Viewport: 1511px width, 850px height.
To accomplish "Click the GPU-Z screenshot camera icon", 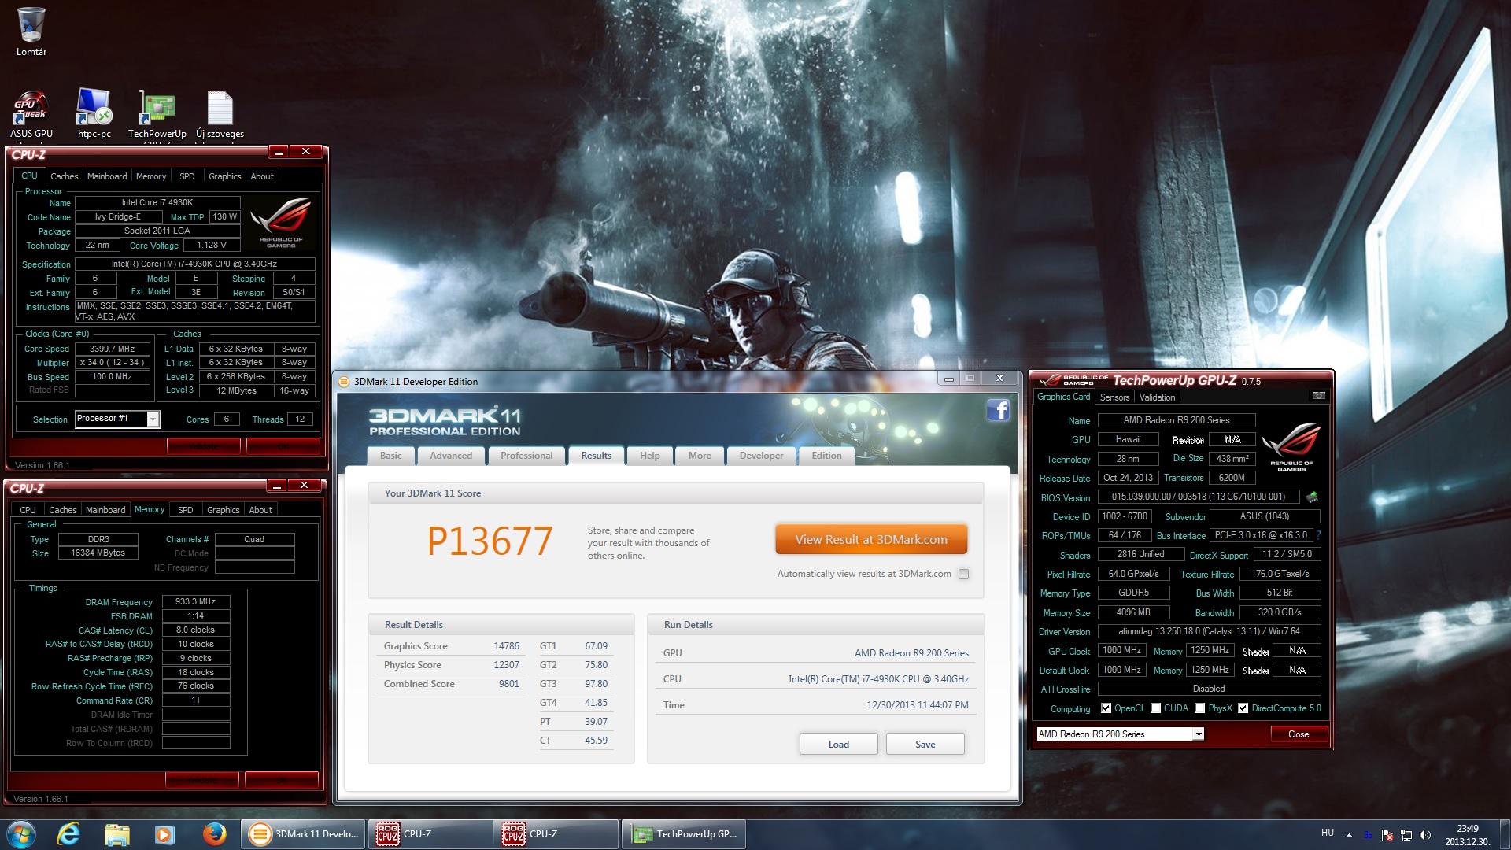I will point(1319,396).
